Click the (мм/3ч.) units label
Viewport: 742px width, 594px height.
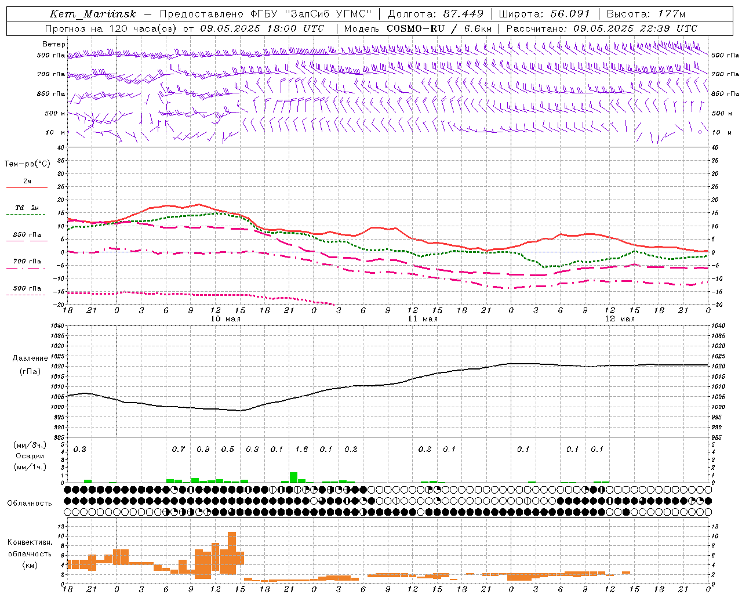[x=30, y=445]
